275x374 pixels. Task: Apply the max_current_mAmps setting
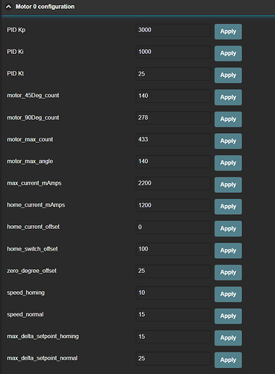[228, 185]
